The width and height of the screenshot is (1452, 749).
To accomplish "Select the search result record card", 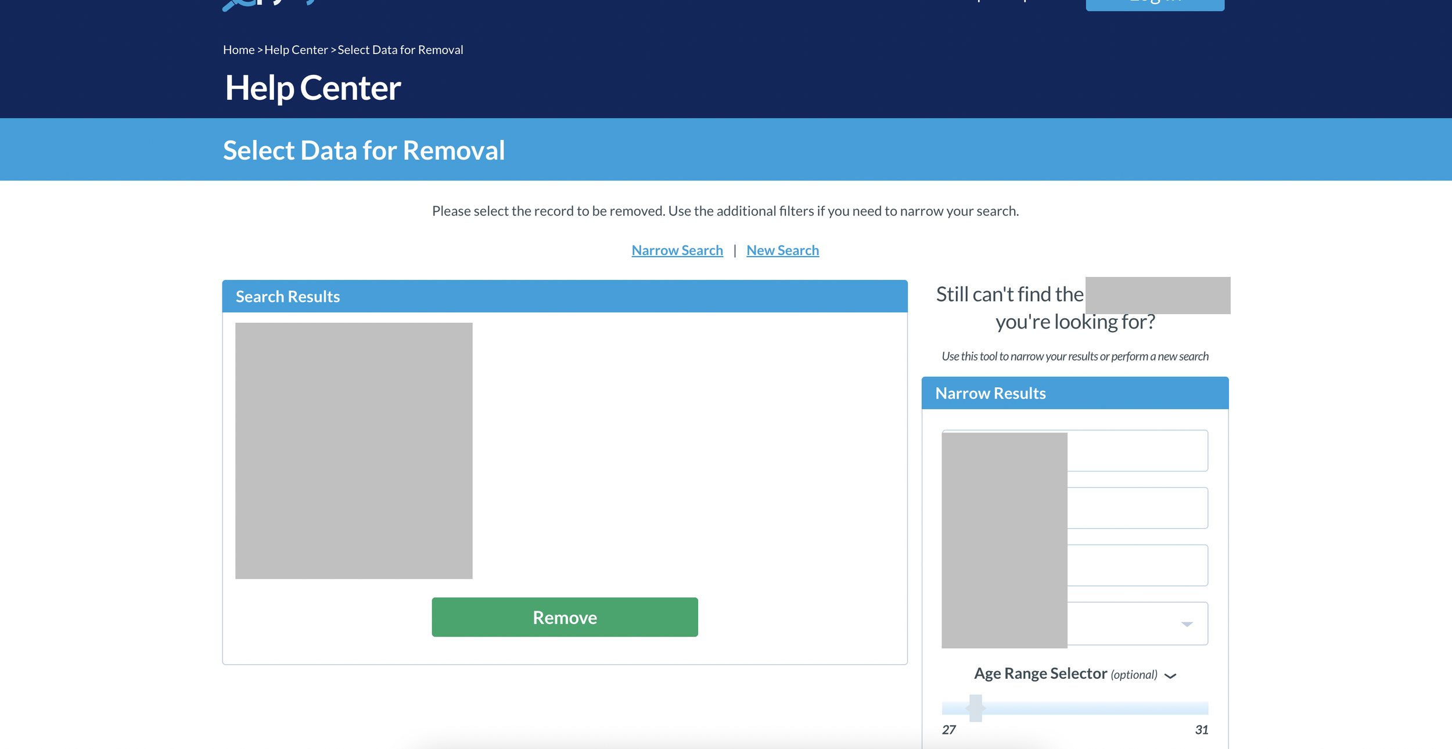I will click(354, 451).
